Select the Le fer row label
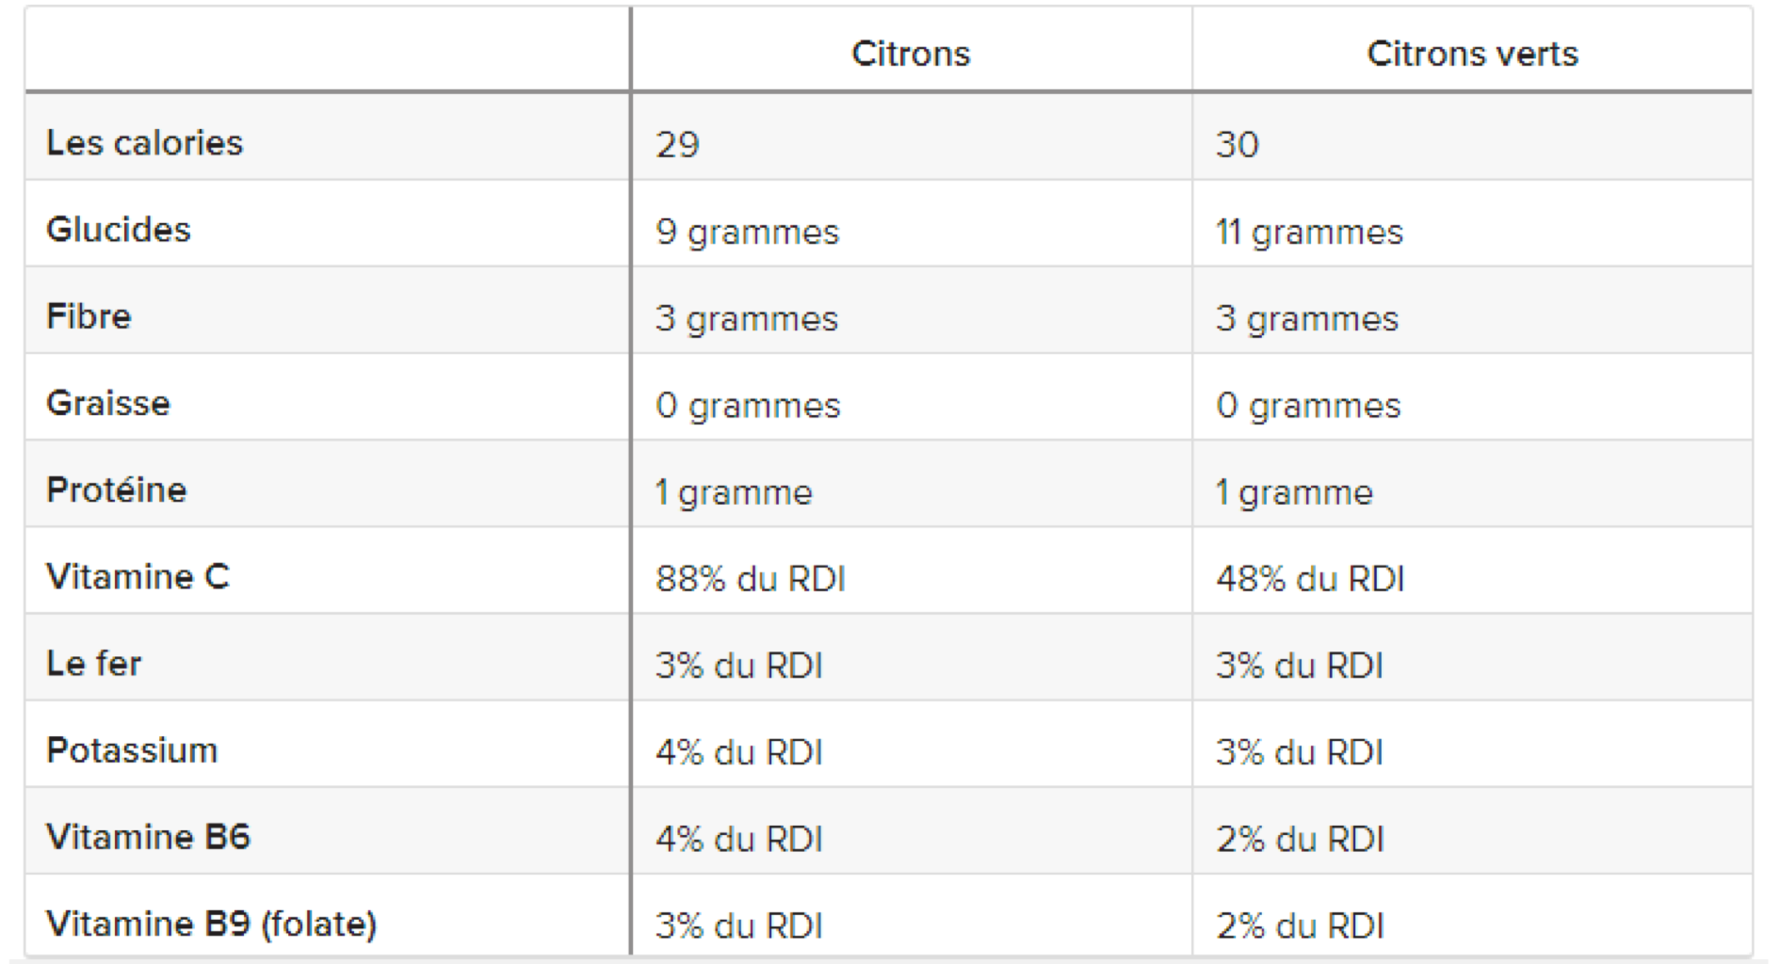 click(94, 664)
